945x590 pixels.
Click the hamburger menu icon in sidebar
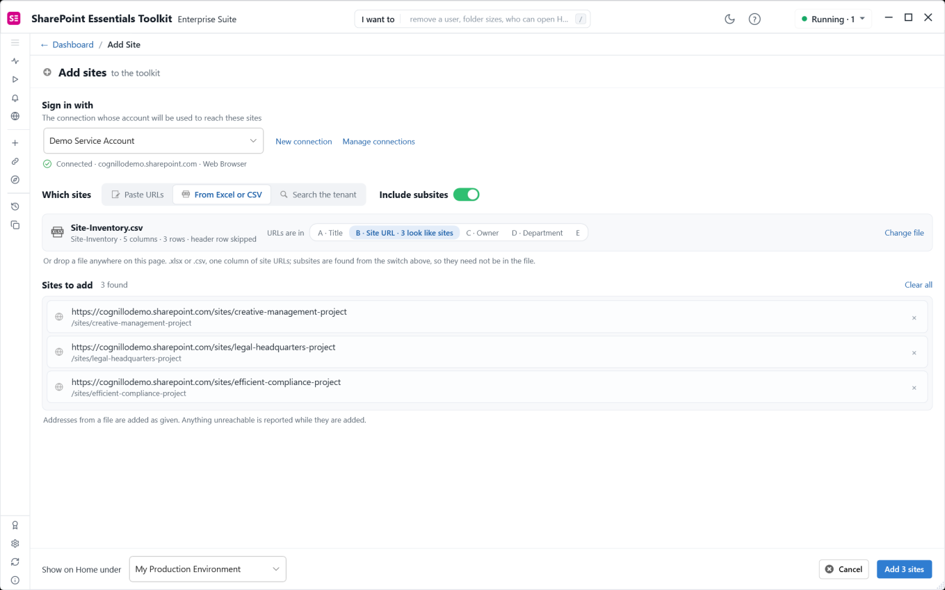pyautogui.click(x=15, y=43)
